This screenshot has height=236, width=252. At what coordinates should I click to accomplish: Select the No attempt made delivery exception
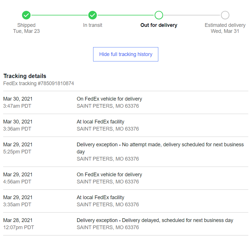[x=160, y=145]
